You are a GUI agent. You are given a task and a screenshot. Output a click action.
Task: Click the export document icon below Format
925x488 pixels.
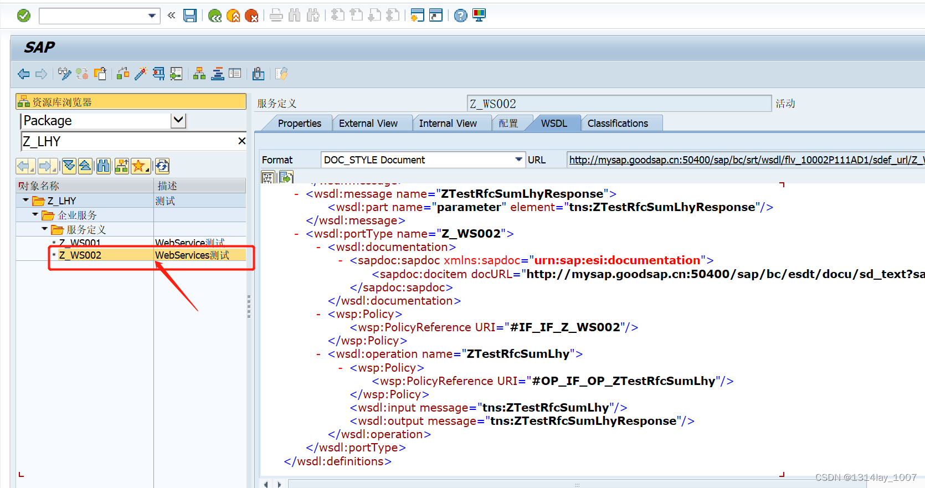[x=286, y=177]
